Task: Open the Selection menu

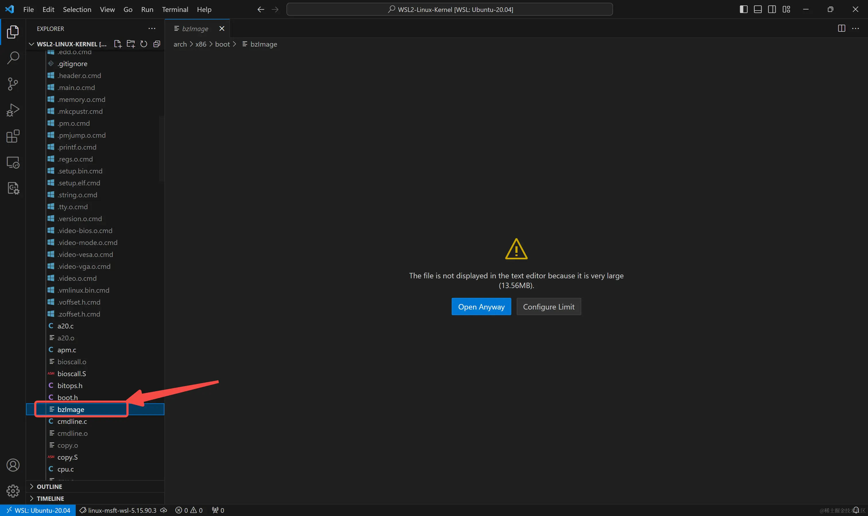Action: pyautogui.click(x=77, y=9)
